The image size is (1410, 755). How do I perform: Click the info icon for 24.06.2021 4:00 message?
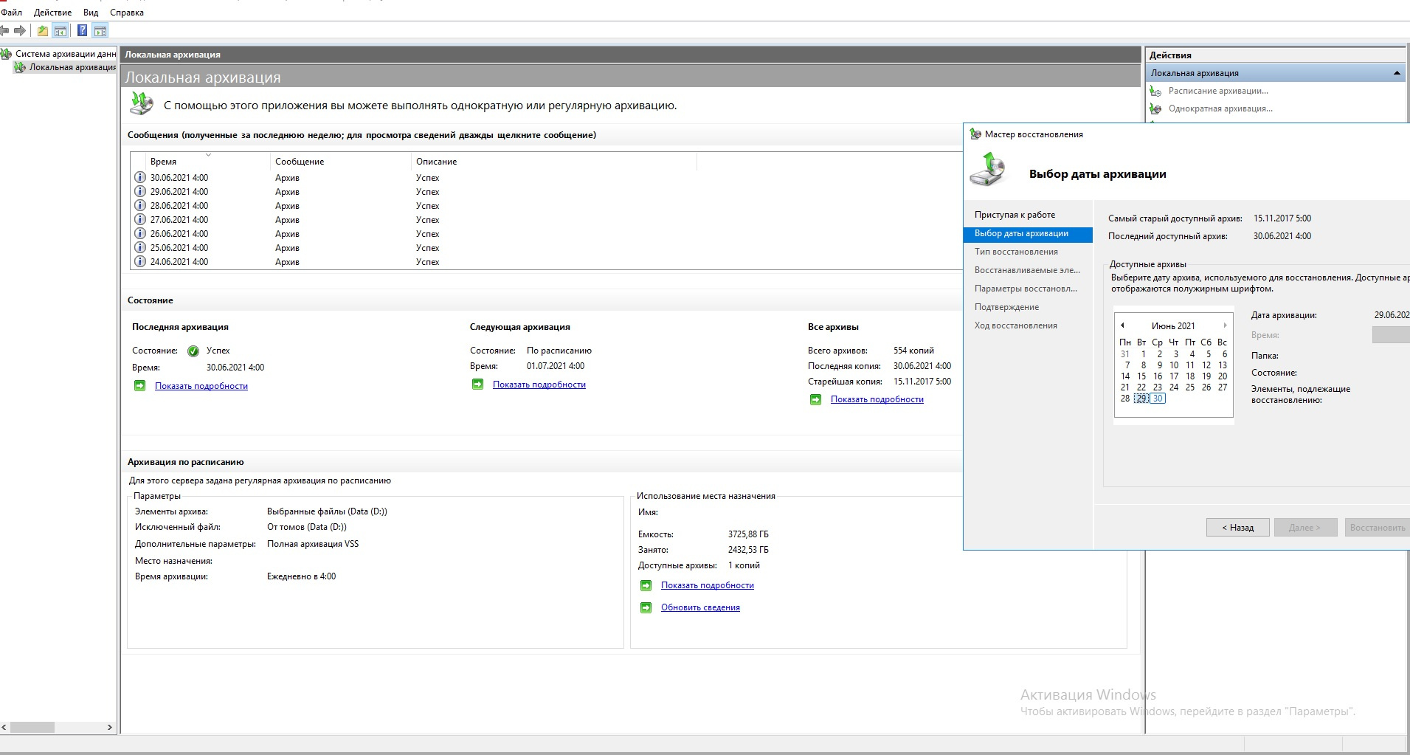pos(140,261)
